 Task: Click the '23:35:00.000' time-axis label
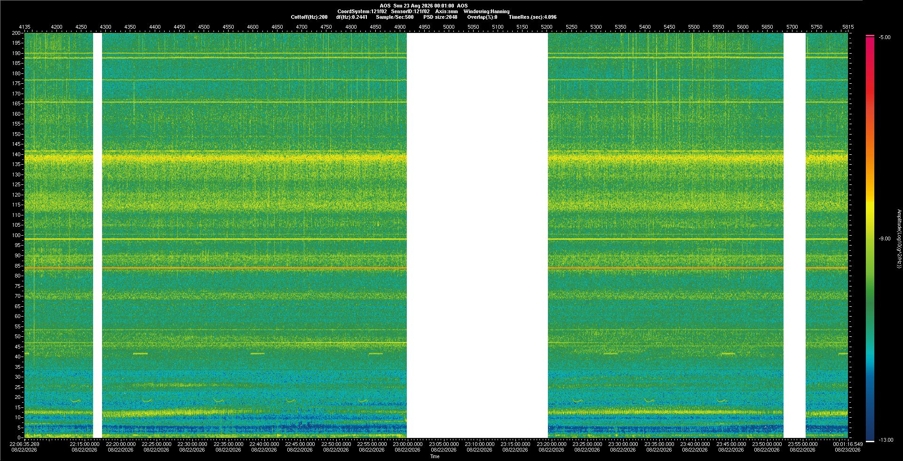(659, 444)
